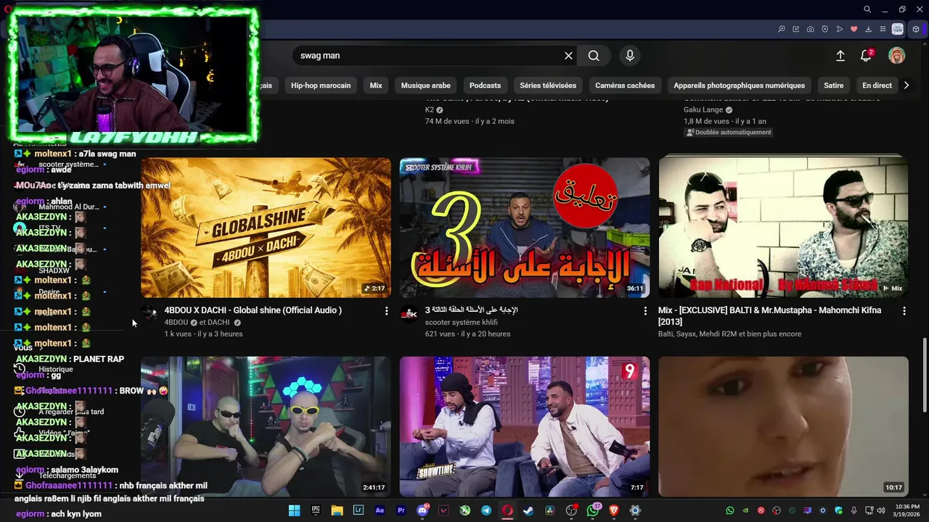929x522 pixels.
Task: Open Opera tab search magnifier
Action: click(867, 9)
